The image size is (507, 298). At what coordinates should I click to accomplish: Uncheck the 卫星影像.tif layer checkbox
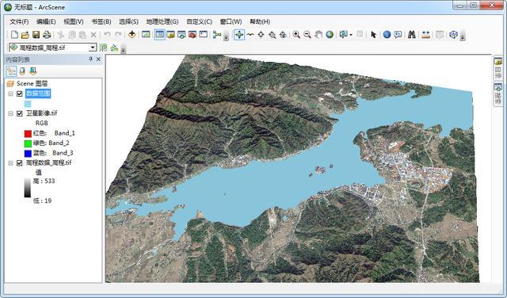(x=19, y=113)
